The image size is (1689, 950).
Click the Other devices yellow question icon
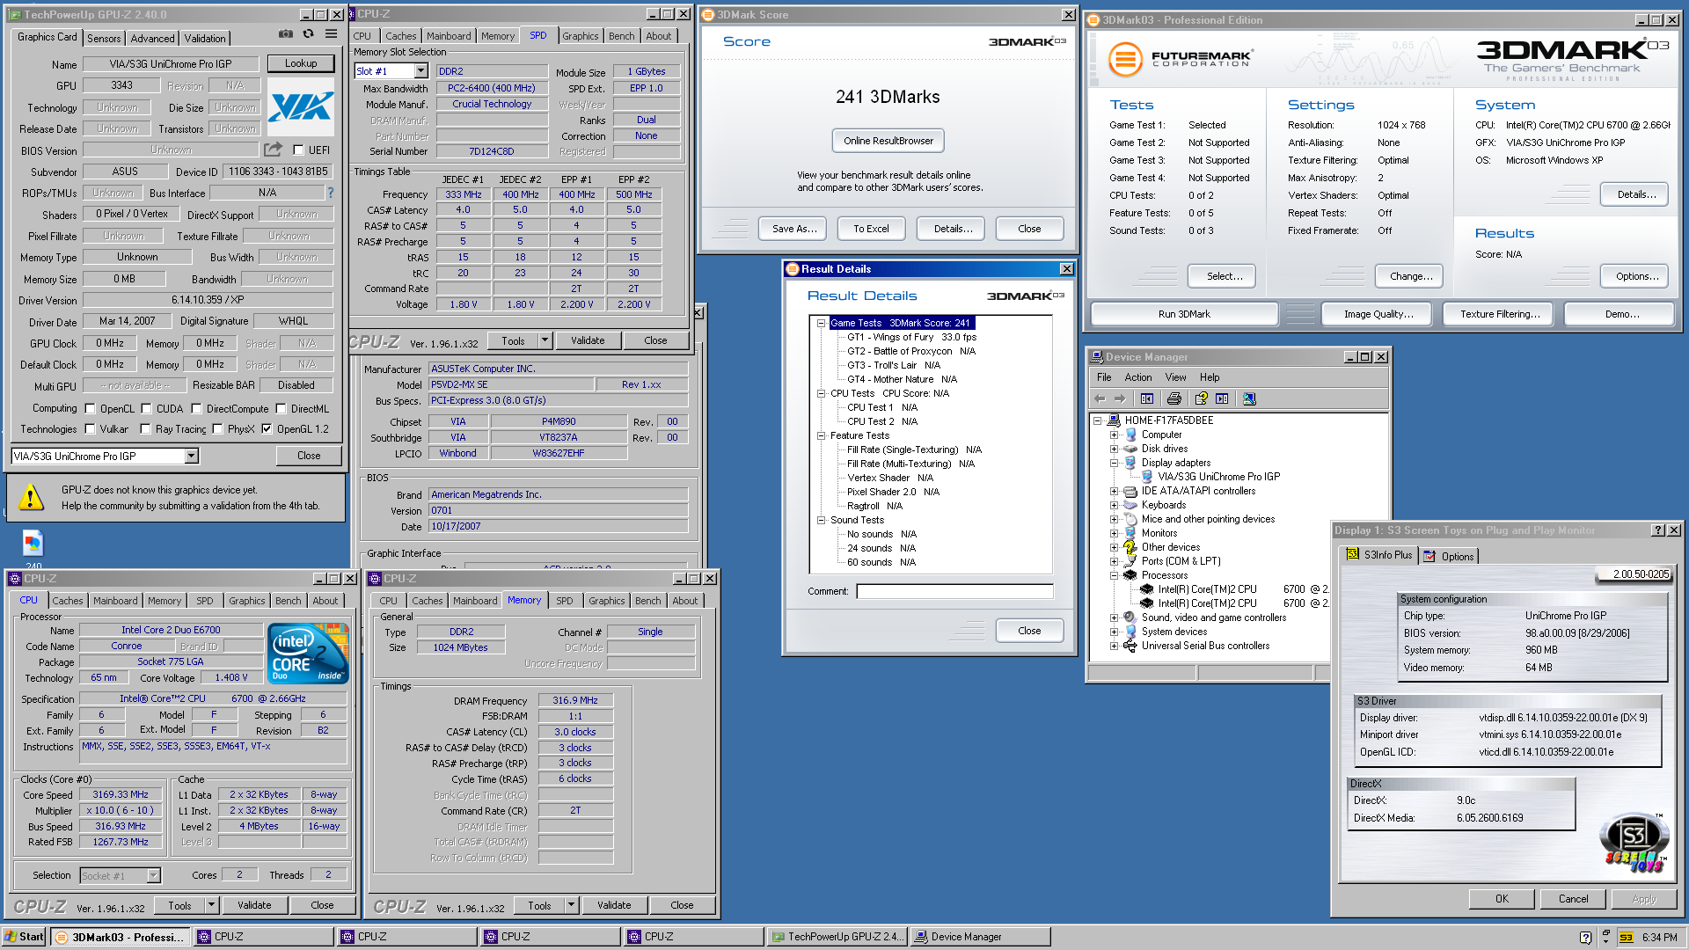(1130, 547)
